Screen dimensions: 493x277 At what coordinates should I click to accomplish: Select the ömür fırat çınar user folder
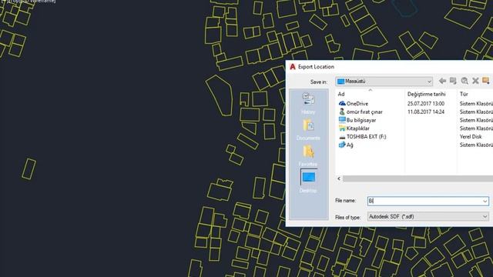pyautogui.click(x=361, y=112)
